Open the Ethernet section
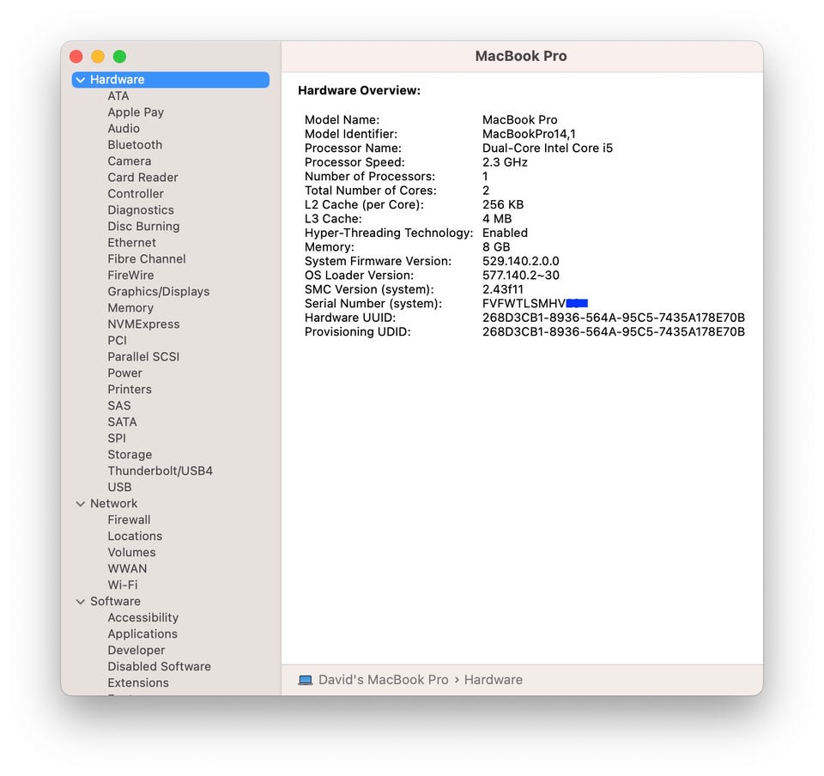 tap(132, 243)
